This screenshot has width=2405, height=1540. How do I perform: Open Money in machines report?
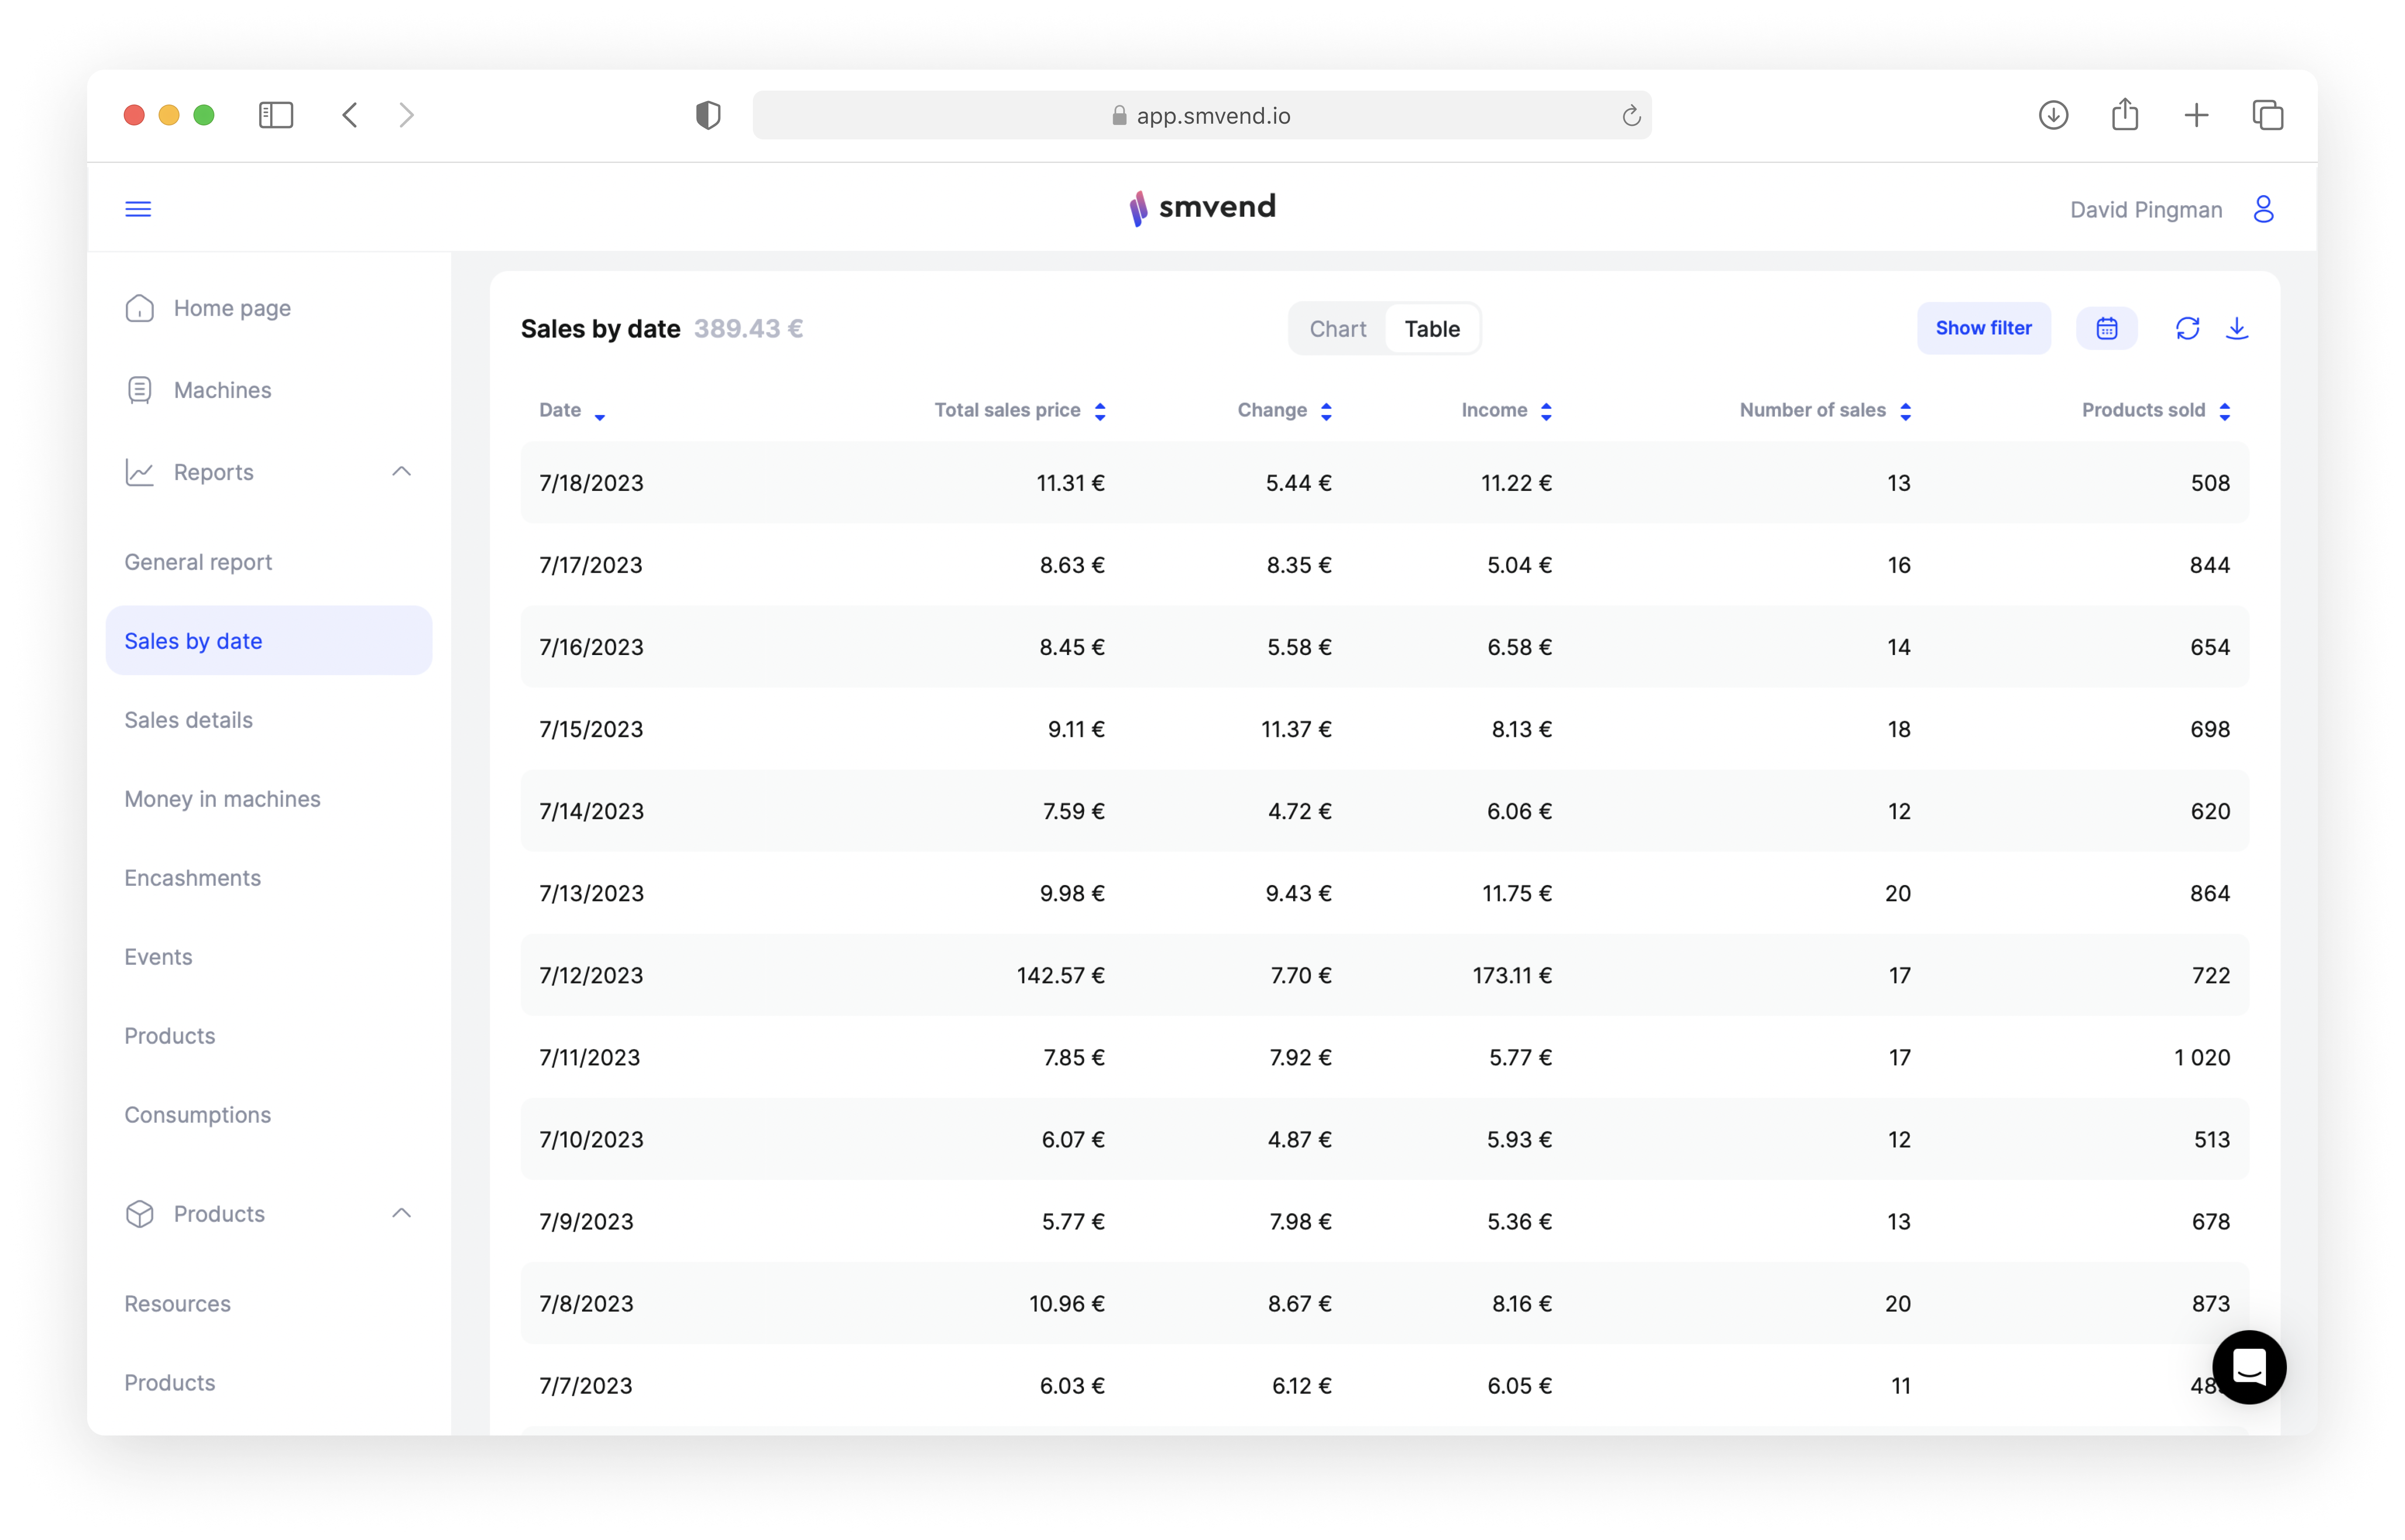tap(222, 799)
